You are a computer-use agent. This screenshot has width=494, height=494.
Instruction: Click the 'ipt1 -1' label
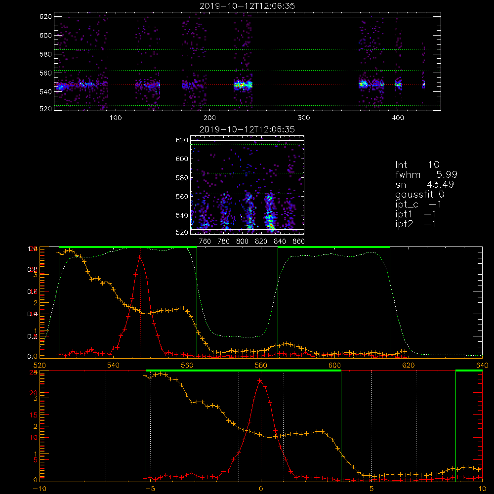coord(416,214)
